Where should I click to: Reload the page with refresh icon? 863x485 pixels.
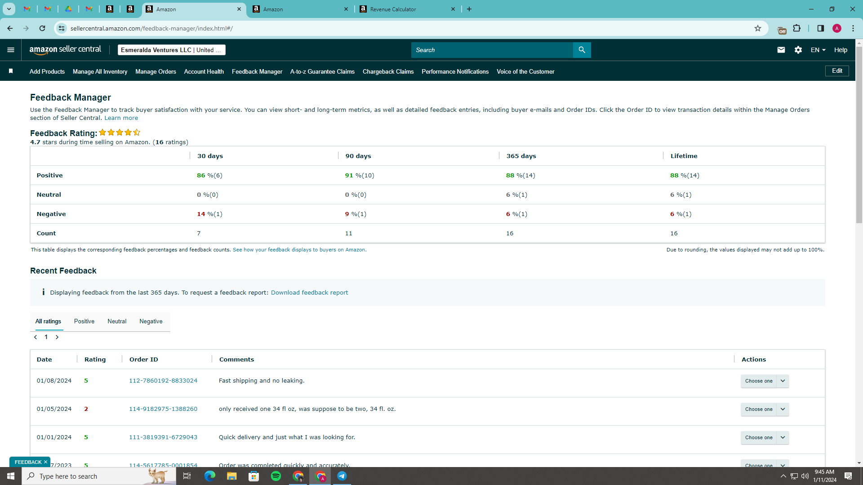(42, 28)
